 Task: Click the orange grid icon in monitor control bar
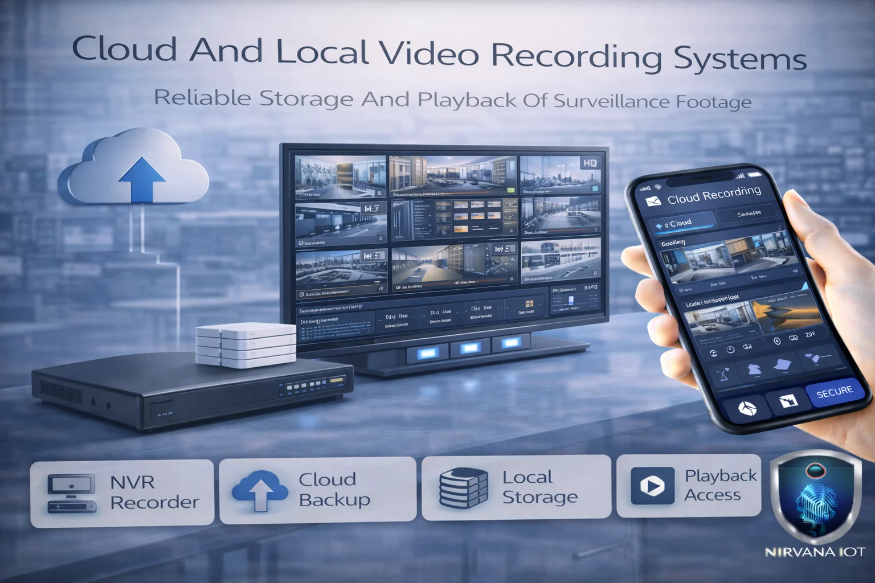point(529,304)
